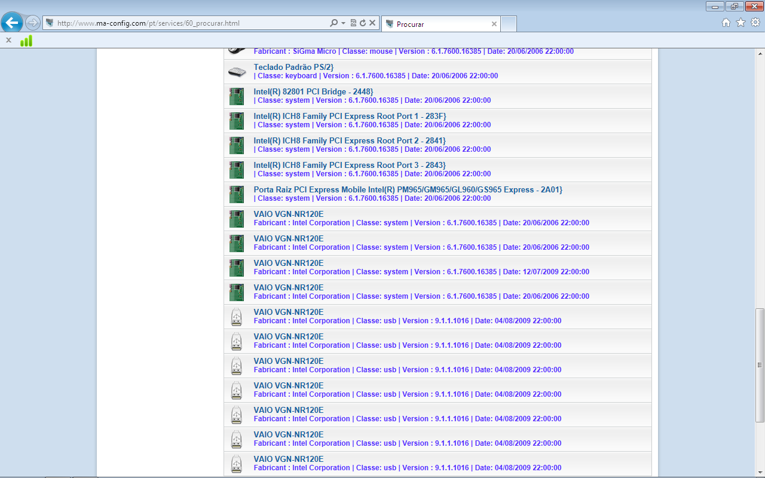Click the 'Fabricant : SiGma Micro' details line
Viewport: 765px width, 478px height.
click(413, 51)
